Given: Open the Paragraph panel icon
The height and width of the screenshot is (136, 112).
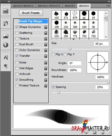Looking at the screenshot, I should 5,66.
